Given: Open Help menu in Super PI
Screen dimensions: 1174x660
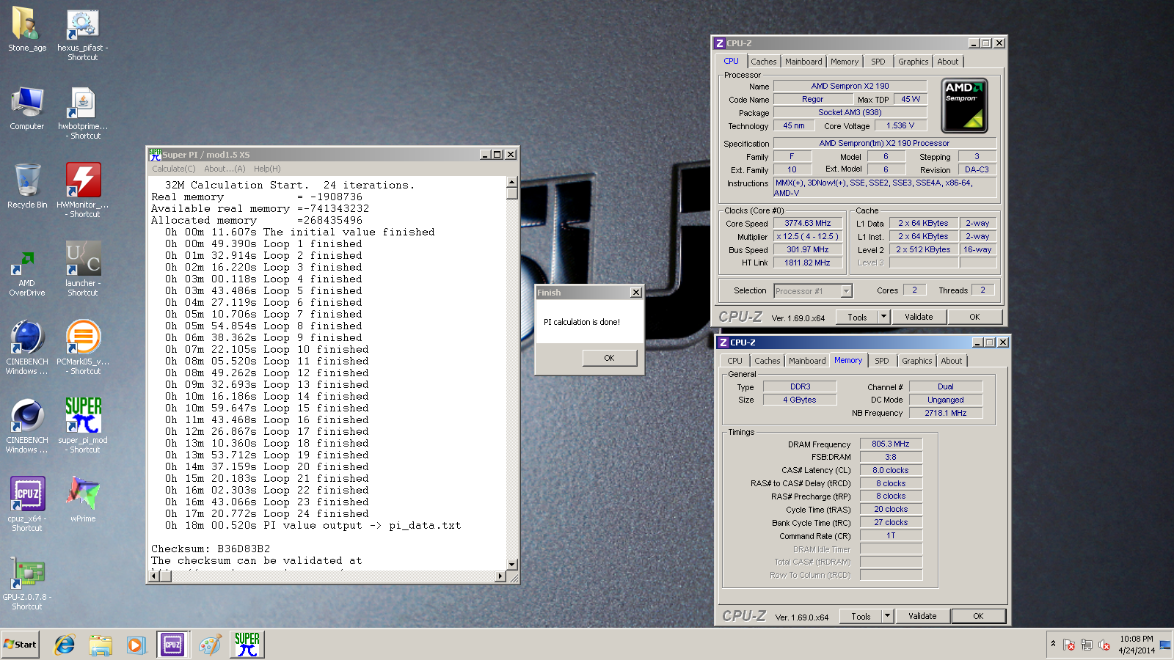Looking at the screenshot, I should [x=267, y=169].
